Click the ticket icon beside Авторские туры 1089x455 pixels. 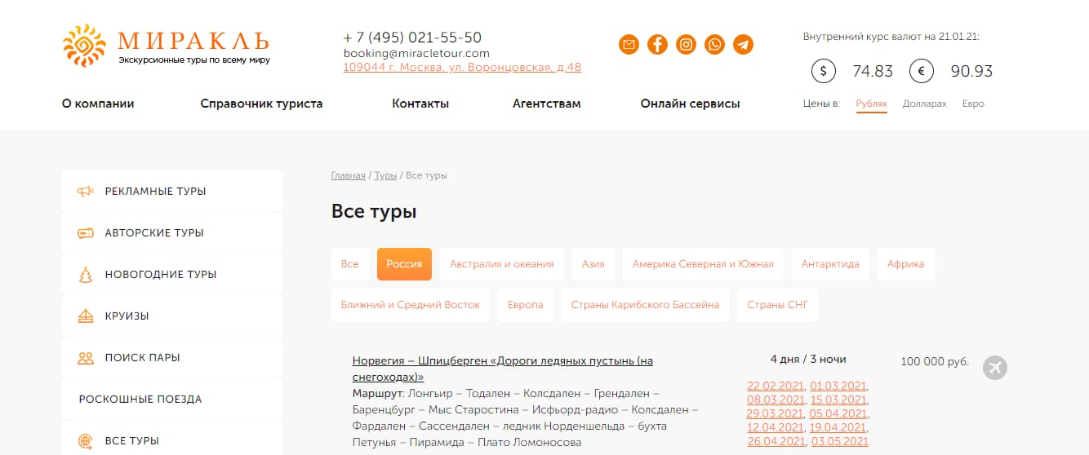point(86,233)
